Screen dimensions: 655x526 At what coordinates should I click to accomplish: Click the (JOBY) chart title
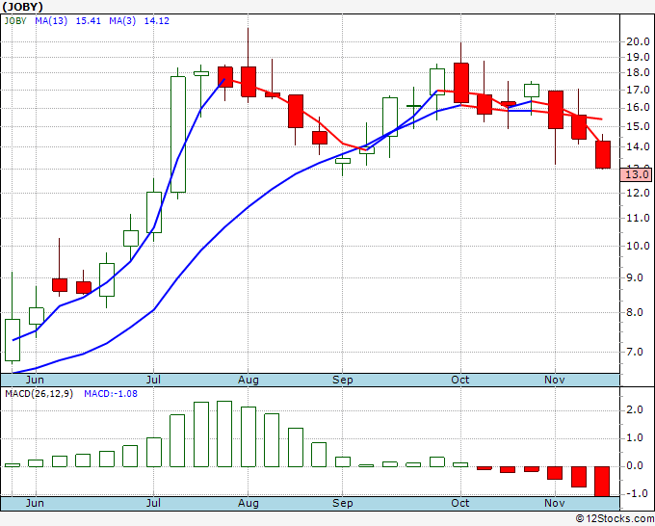tap(22, 7)
